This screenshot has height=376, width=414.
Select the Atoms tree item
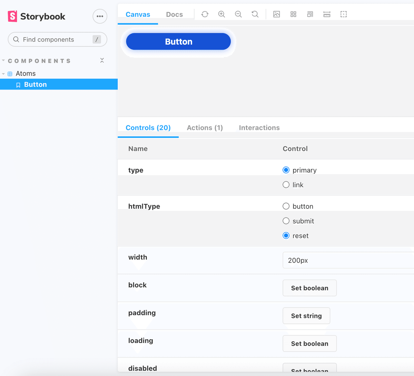coord(26,74)
